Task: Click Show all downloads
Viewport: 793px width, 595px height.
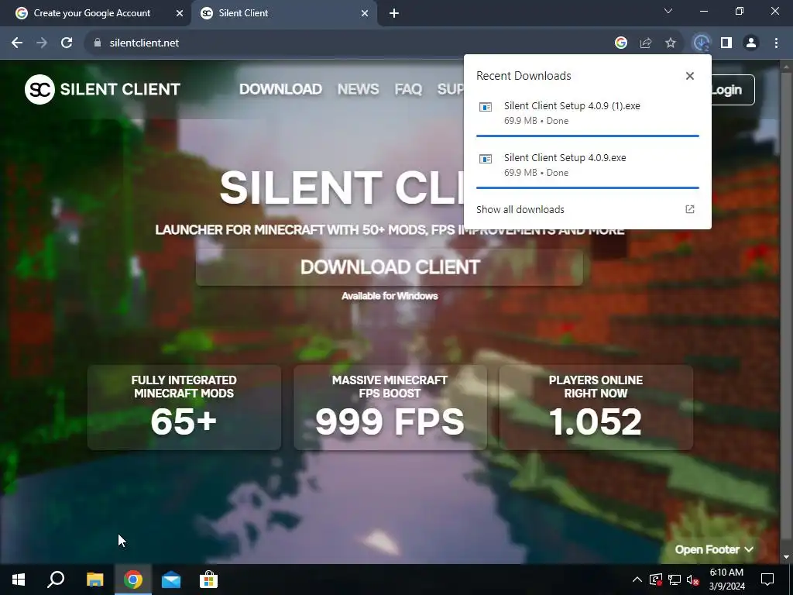Action: 520,209
